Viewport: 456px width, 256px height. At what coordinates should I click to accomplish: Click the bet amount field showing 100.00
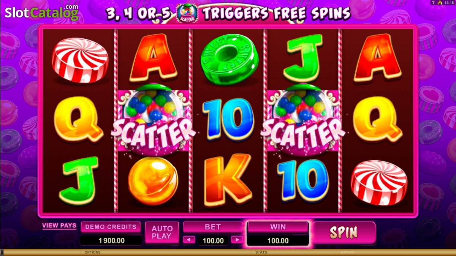point(213,240)
